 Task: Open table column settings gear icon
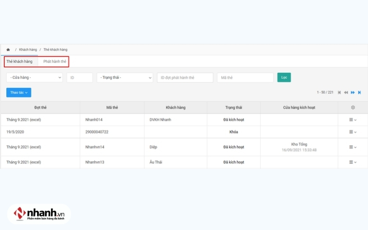click(353, 107)
